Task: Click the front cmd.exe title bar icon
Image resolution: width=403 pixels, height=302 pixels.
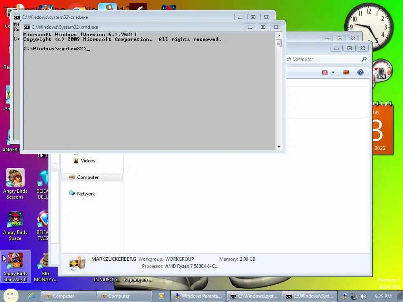Action: pos(26,27)
